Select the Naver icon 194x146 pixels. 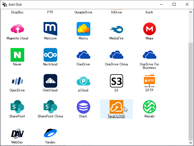[17, 55]
